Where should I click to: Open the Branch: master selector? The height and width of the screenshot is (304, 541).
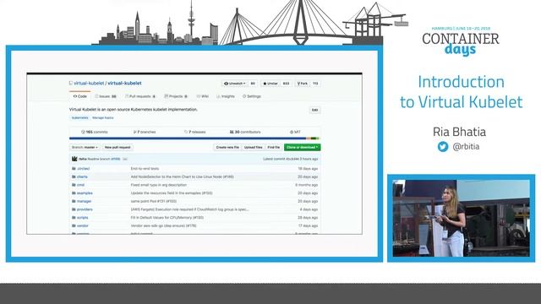[85, 147]
